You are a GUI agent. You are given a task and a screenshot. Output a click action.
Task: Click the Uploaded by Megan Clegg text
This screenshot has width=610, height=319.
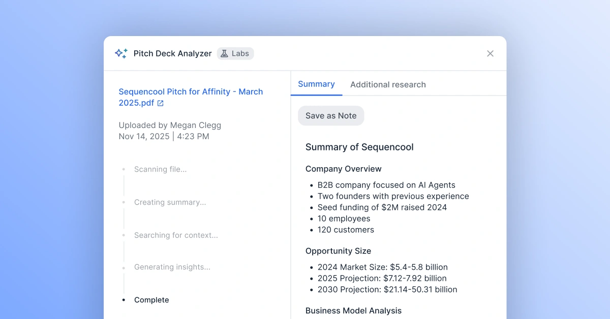[170, 125]
